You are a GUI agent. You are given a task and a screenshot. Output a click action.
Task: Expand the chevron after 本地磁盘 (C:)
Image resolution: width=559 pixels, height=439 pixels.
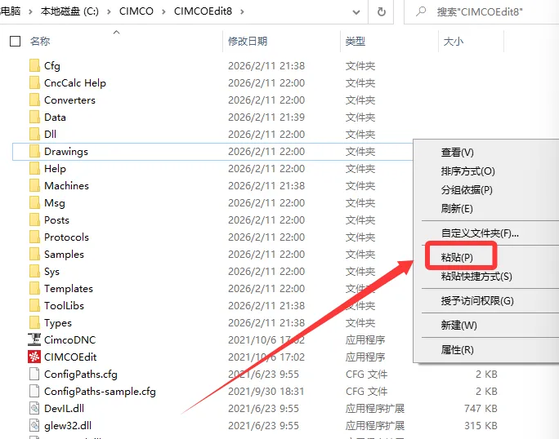109,11
